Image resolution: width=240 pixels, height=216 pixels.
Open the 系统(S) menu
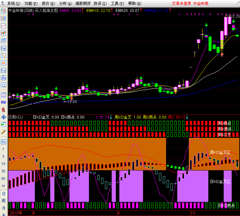14,4
